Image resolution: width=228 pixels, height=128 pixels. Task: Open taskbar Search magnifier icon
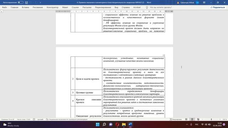click(104, 124)
